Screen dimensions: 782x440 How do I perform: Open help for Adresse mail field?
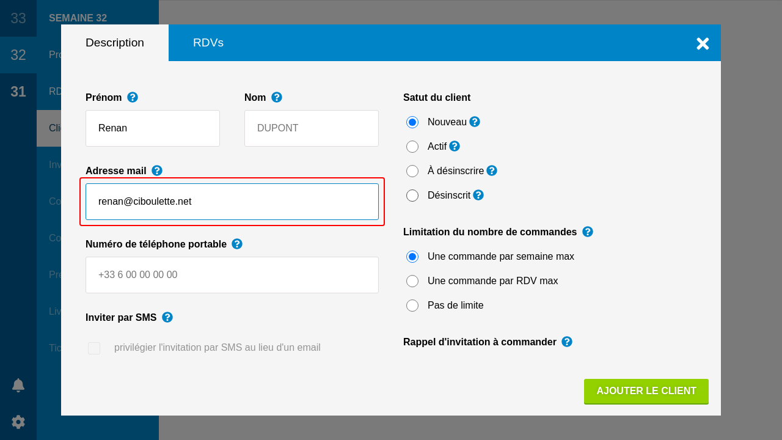[x=157, y=170]
